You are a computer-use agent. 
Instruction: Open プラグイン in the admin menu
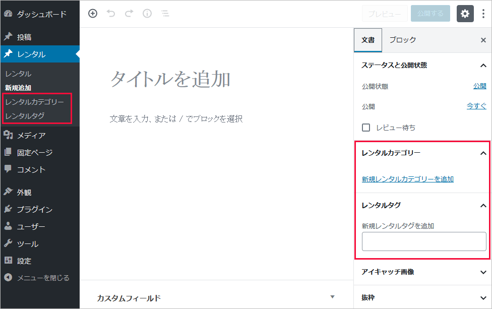[34, 209]
